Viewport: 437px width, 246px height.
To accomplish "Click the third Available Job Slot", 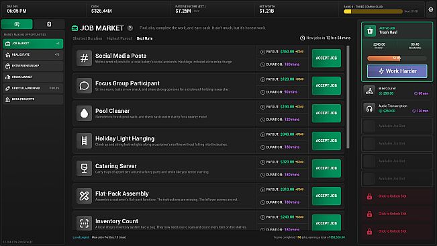I will pyautogui.click(x=397, y=161).
